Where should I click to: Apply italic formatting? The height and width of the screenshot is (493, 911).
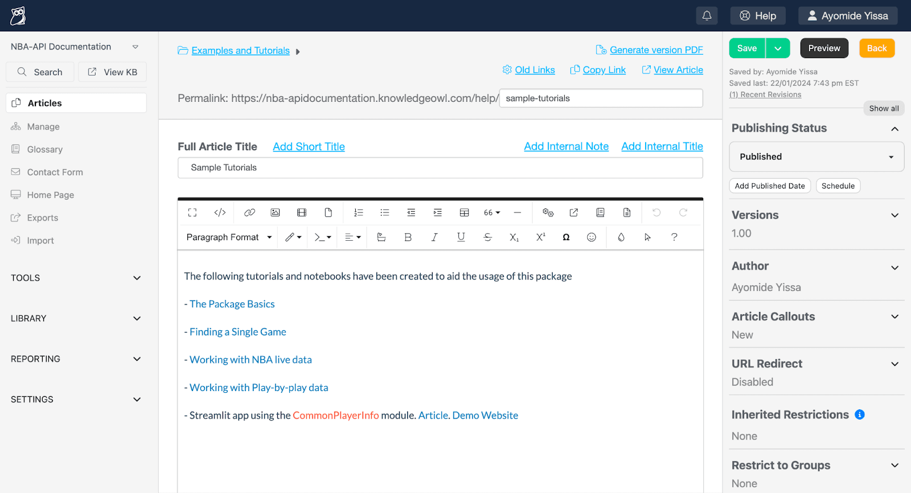(x=434, y=237)
